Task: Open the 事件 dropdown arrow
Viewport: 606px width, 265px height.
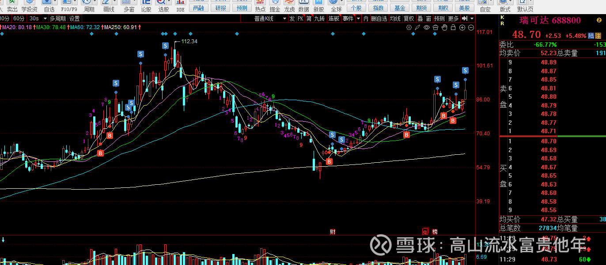Action: [357, 19]
